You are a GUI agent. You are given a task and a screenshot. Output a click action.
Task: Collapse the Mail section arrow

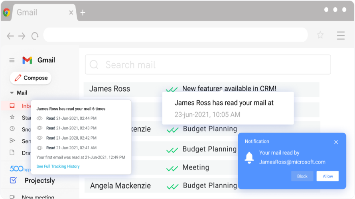(x=12, y=93)
